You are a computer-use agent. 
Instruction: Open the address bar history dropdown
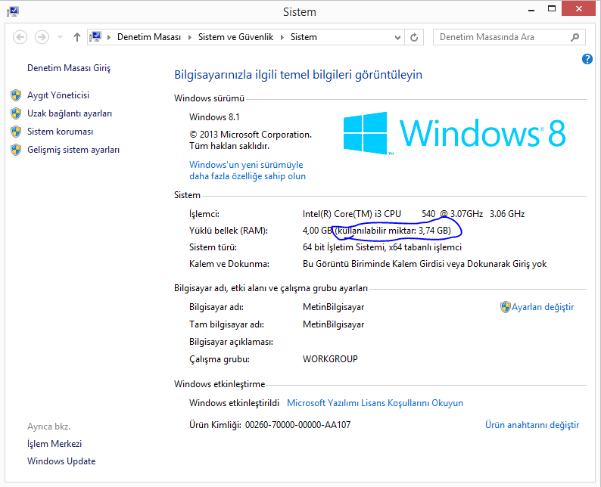point(397,37)
